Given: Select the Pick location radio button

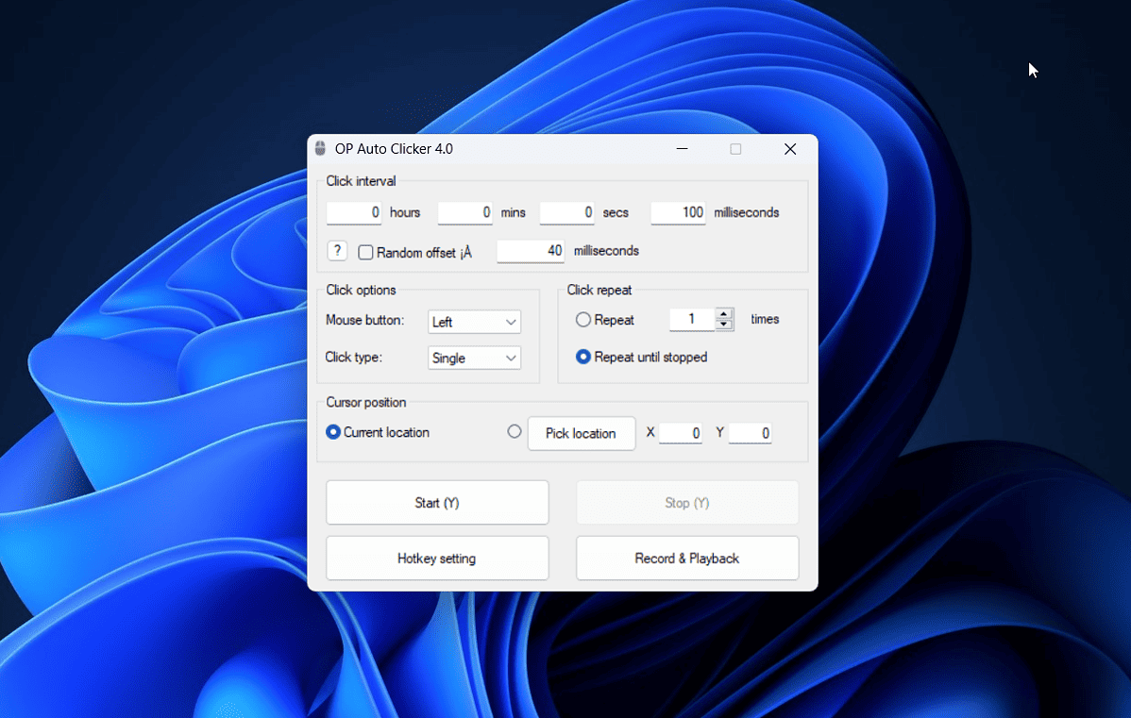Looking at the screenshot, I should (515, 430).
